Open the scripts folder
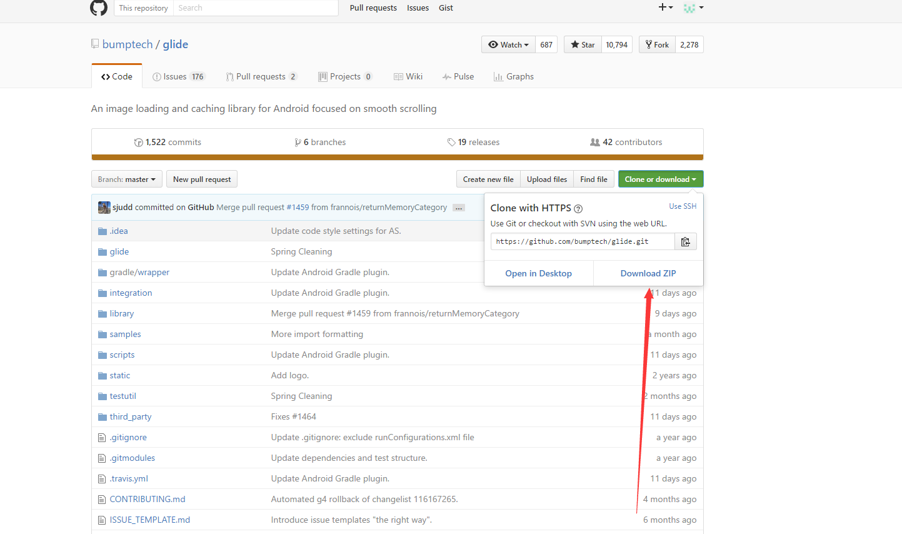 tap(122, 355)
